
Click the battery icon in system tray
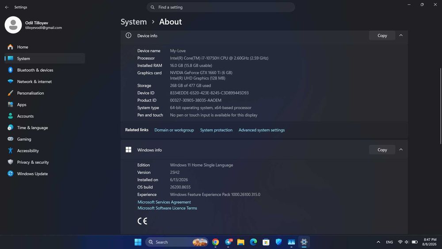[x=415, y=242]
